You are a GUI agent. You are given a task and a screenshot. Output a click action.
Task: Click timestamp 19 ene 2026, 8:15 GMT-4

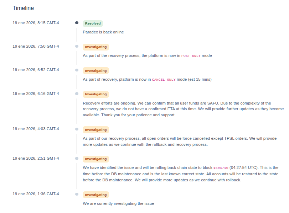click(36, 23)
